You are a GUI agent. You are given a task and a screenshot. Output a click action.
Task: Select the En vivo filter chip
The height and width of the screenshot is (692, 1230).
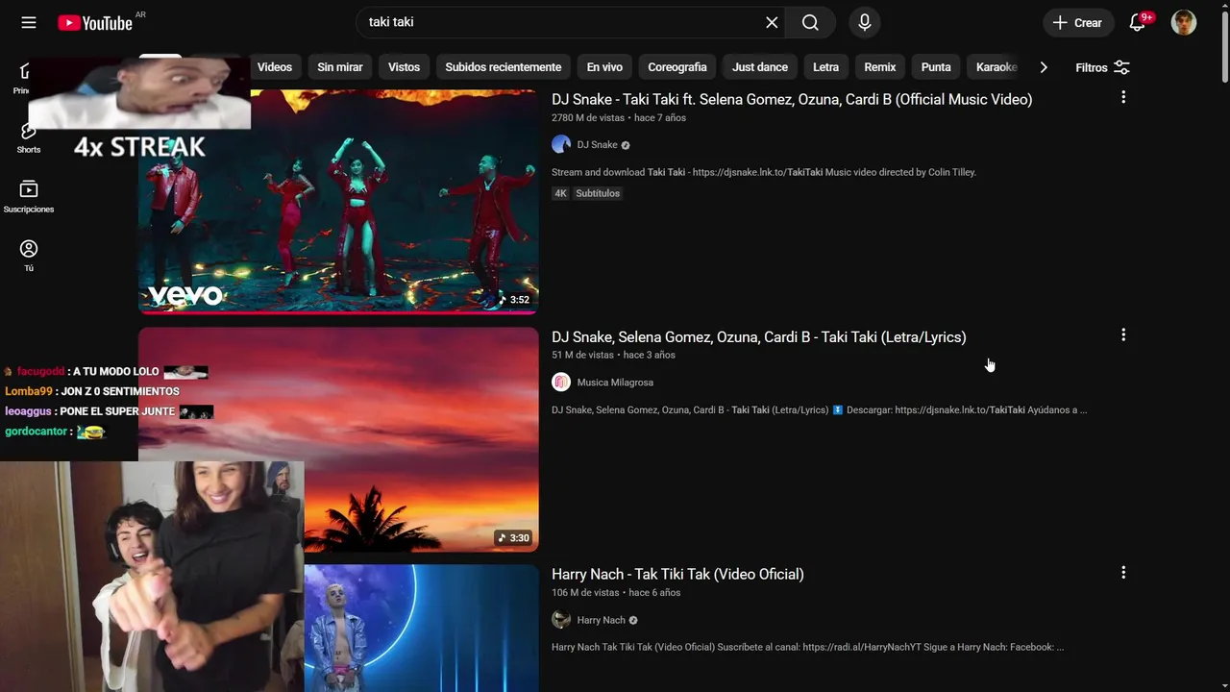(x=604, y=67)
